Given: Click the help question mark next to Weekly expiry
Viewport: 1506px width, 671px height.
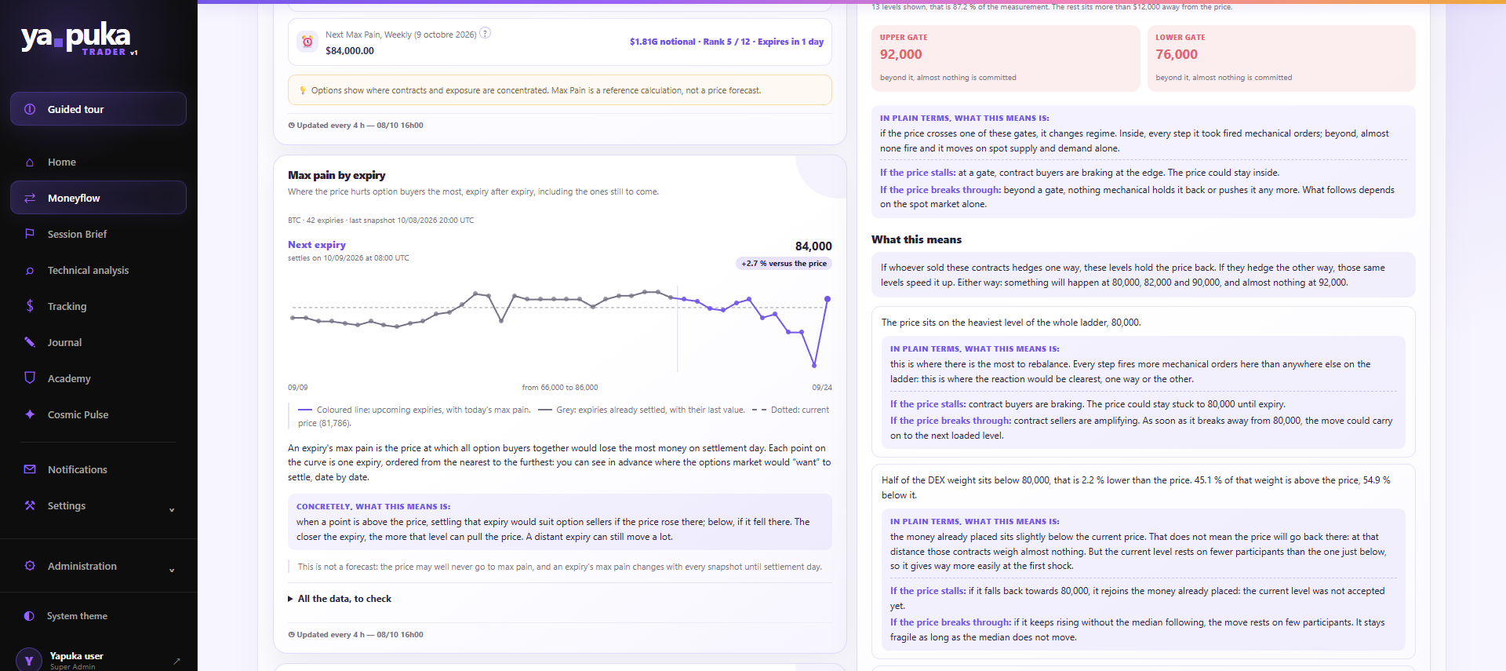Looking at the screenshot, I should point(486,33).
